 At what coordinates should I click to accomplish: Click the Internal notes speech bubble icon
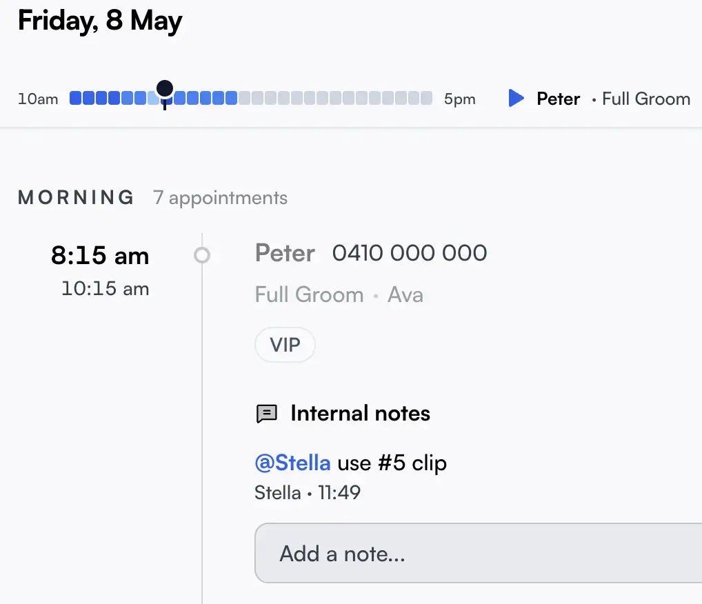click(x=266, y=414)
